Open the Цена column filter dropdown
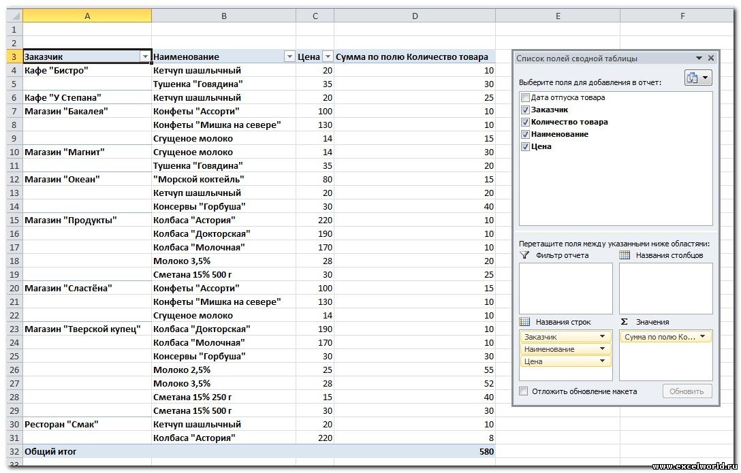Image resolution: width=741 pixels, height=473 pixels. pyautogui.click(x=328, y=56)
